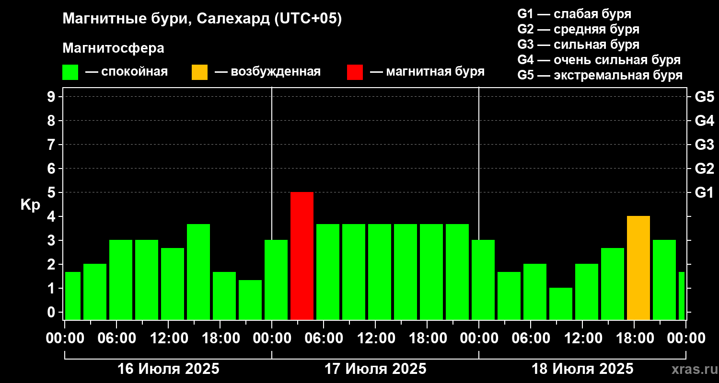Click the tallest green bar on 16 July

click(198, 272)
